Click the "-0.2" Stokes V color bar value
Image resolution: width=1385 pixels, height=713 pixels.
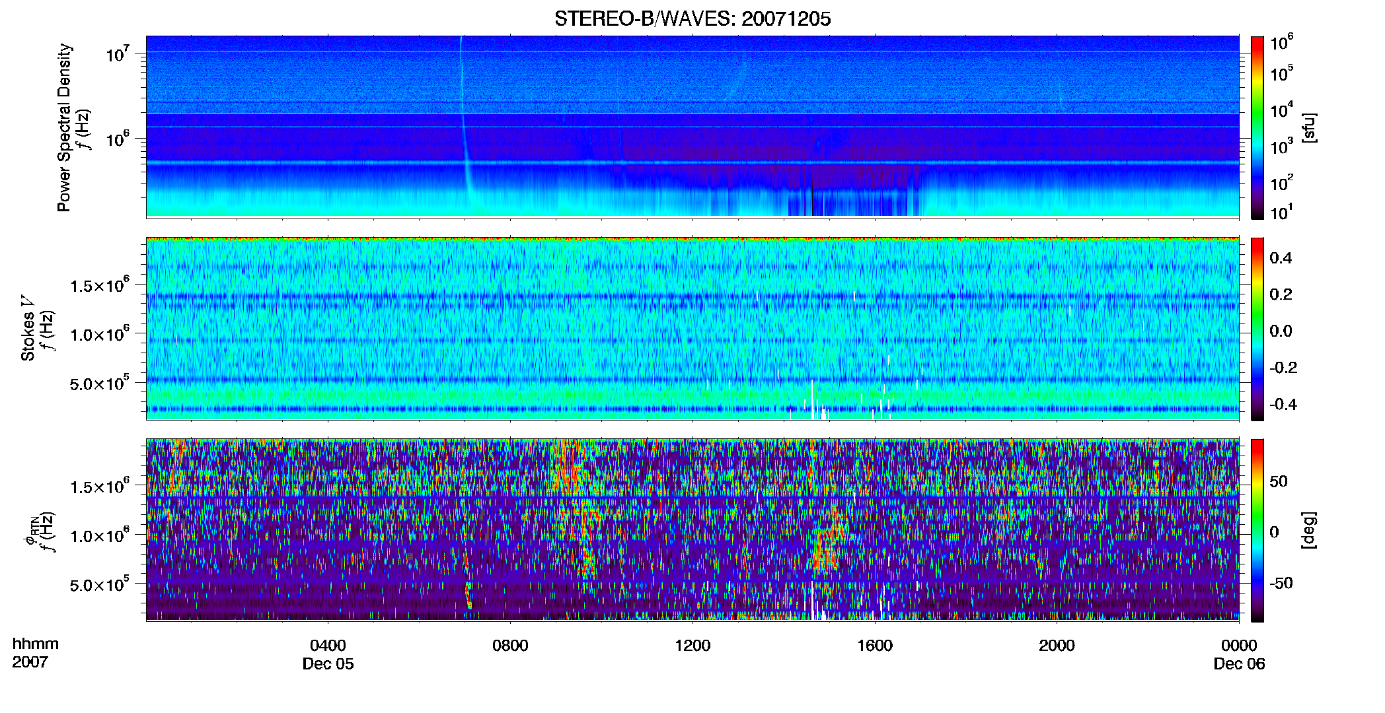pos(1283,368)
